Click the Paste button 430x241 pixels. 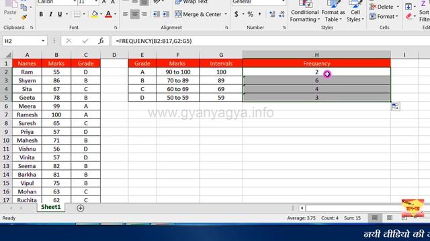10,9
